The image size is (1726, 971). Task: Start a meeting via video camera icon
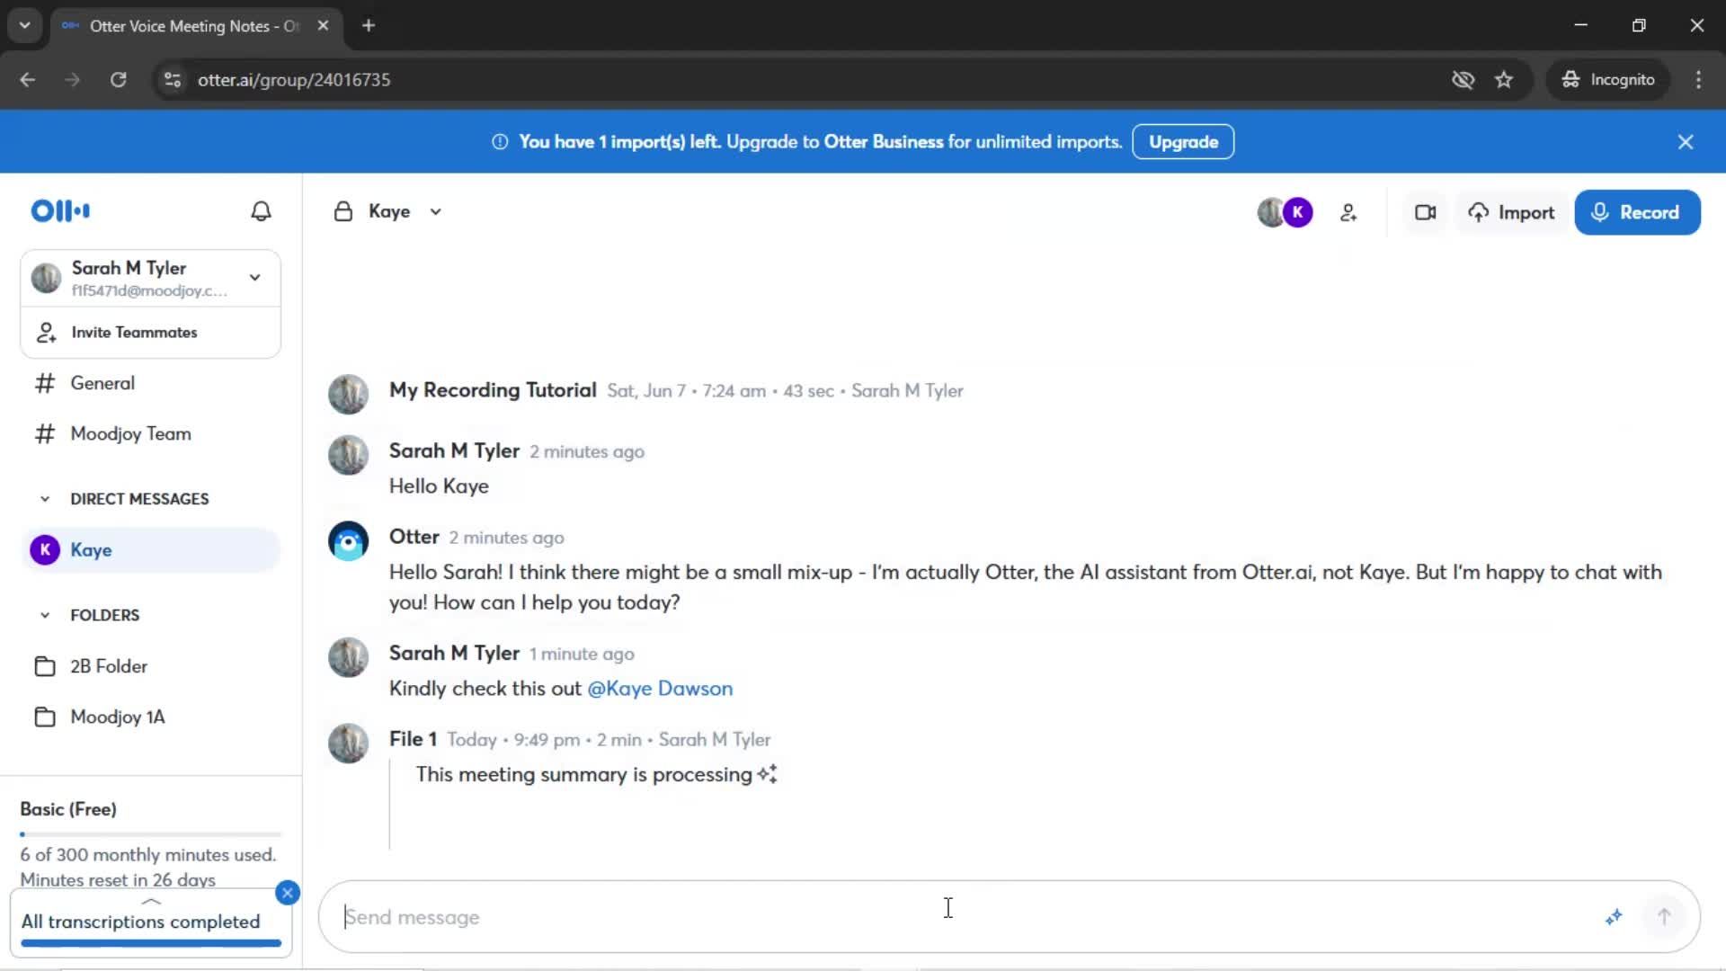[x=1425, y=212]
